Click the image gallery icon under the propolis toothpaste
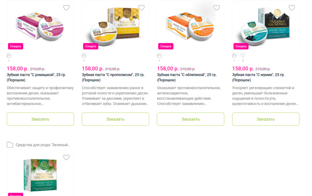The width and height of the screenshot is (312, 196). click(84, 56)
